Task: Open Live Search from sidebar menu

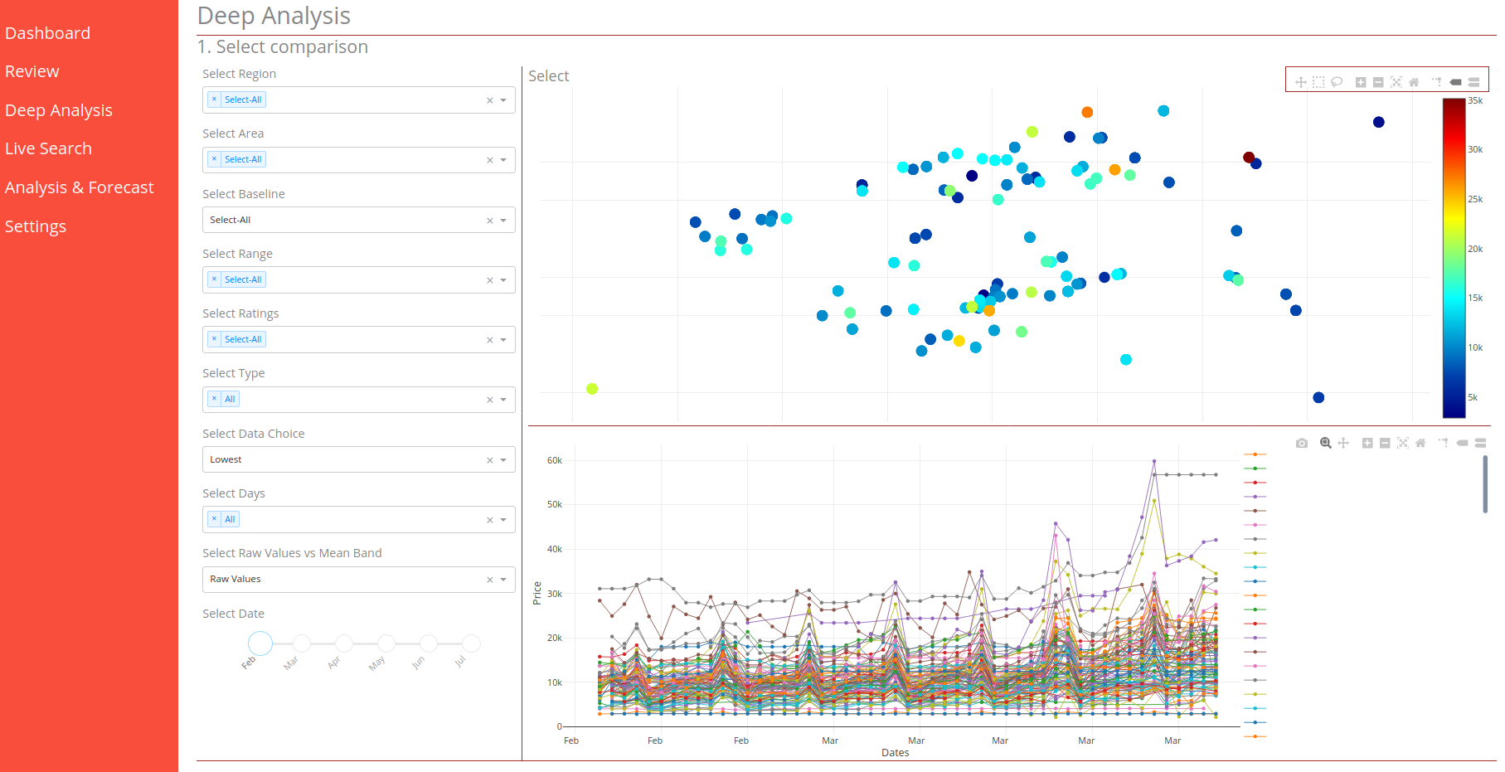Action: click(48, 148)
